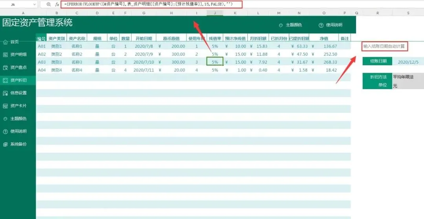Select date cell 2020/7/11
This screenshot has width=424, height=219.
(x=144, y=70)
